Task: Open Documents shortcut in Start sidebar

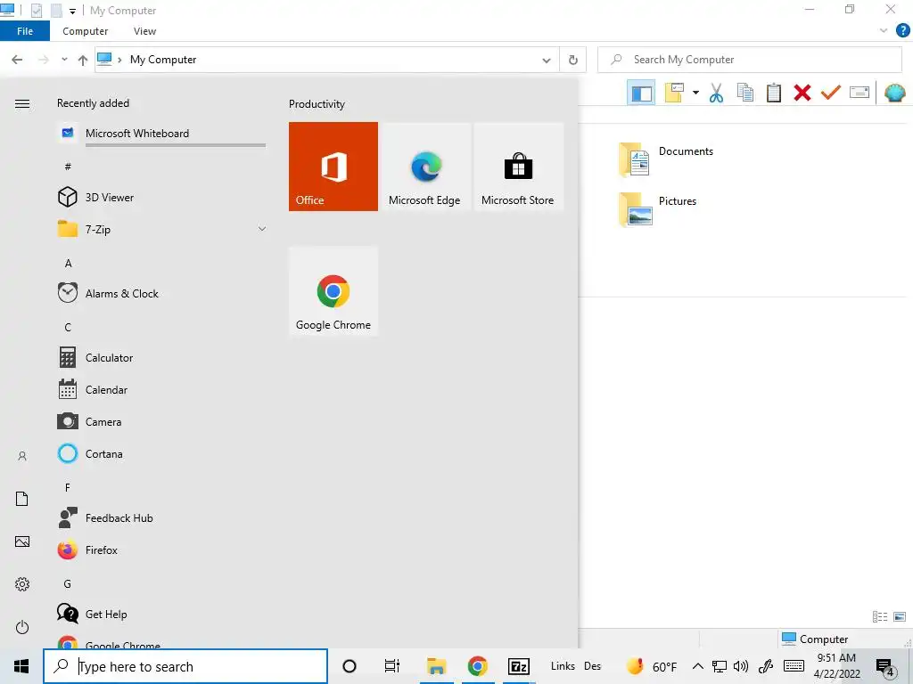Action: click(x=22, y=499)
